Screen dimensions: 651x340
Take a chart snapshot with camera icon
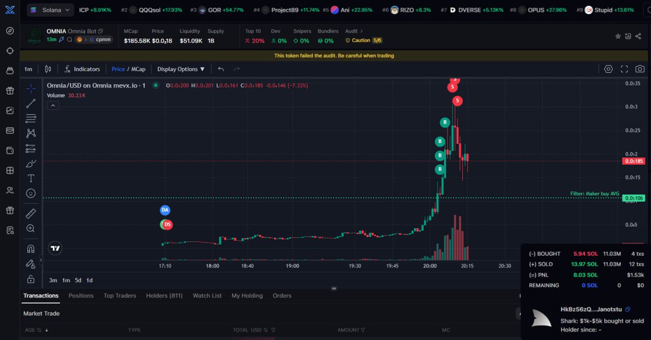(640, 69)
